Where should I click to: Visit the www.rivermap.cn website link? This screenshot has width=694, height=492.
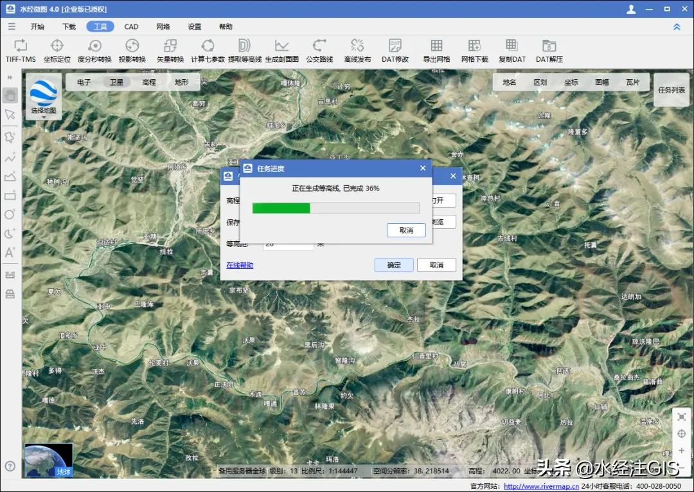(x=541, y=486)
